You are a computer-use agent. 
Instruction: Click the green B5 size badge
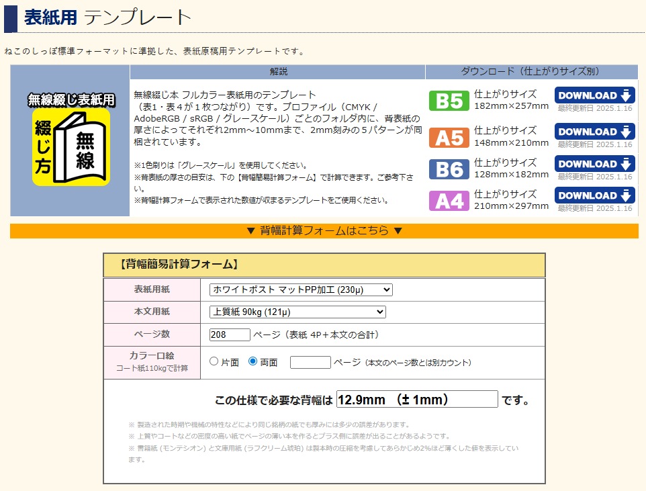(x=449, y=100)
